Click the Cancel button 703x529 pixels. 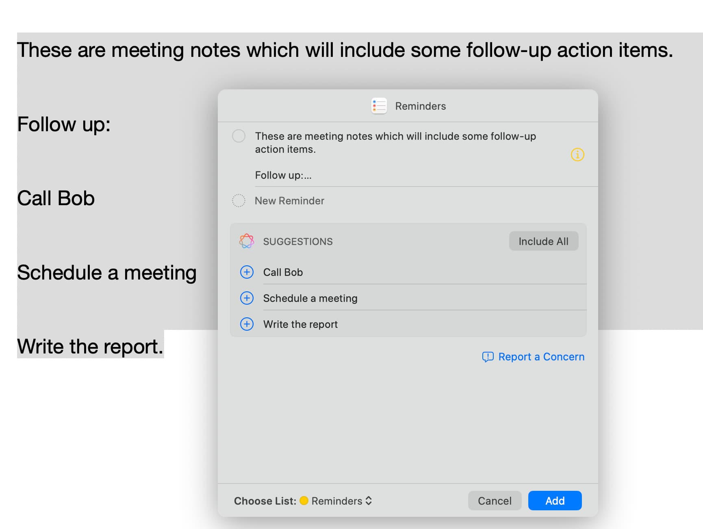(495, 501)
